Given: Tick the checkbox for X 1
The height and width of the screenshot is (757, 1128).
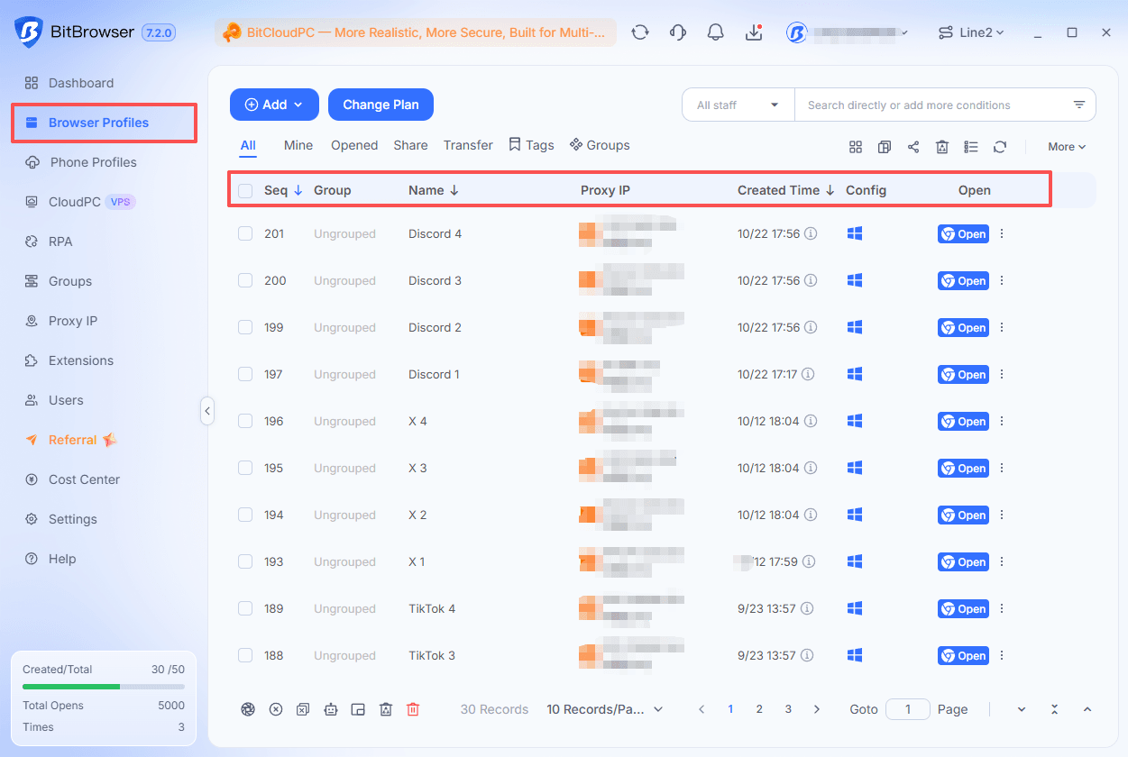Looking at the screenshot, I should [x=245, y=561].
